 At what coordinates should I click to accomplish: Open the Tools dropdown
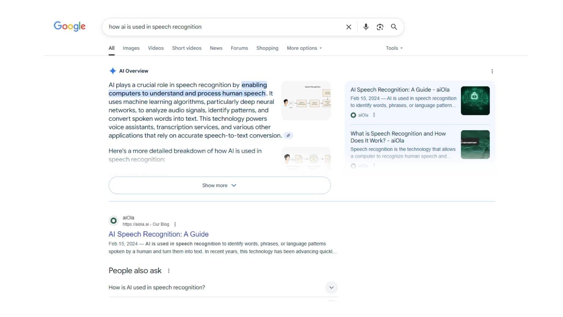393,48
